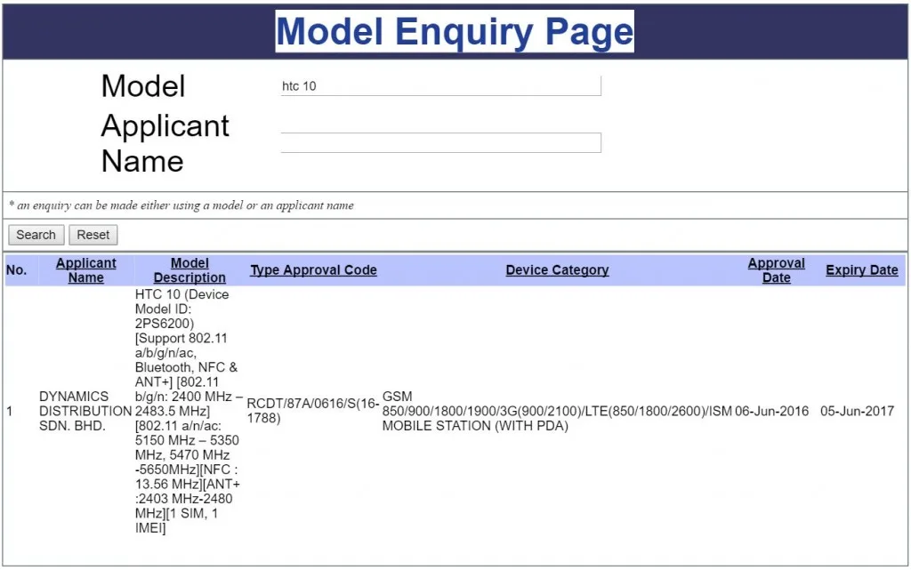
Task: Select the DYNAMICS DISTRIBUTION SDN. BHD. cell
Action: coord(85,411)
